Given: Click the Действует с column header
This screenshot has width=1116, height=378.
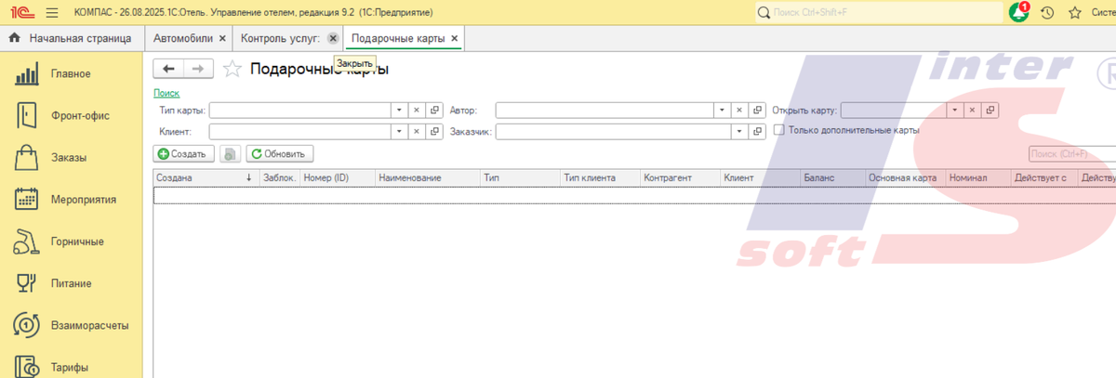Looking at the screenshot, I should (x=1043, y=176).
